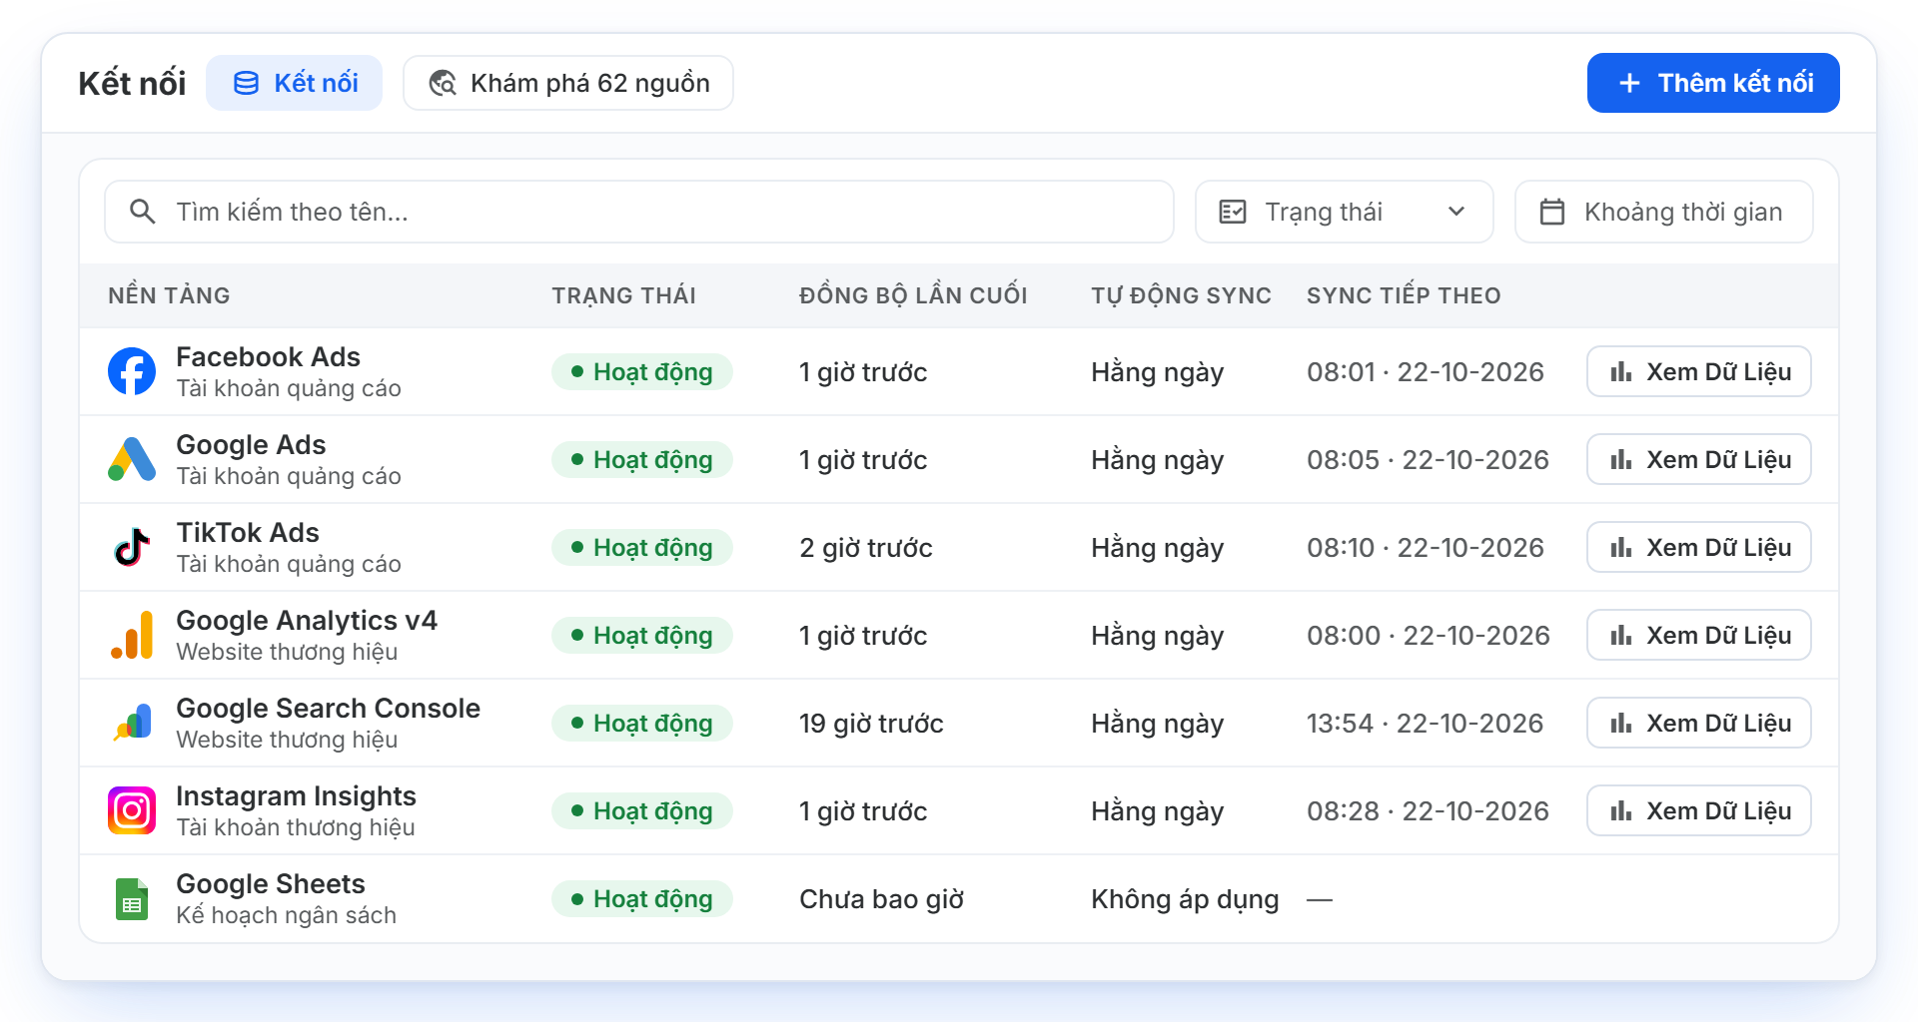Add a connection with Thêm kết nối
The width and height of the screenshot is (1918, 1022).
click(x=1713, y=83)
